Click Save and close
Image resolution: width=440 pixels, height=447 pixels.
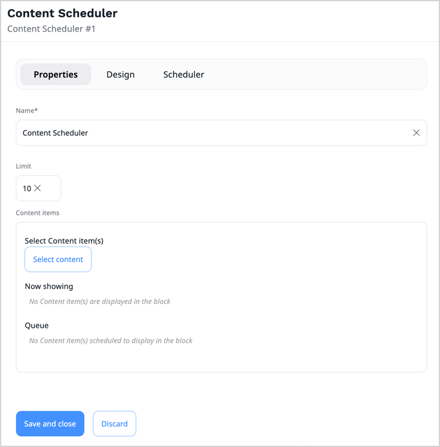pyautogui.click(x=50, y=424)
